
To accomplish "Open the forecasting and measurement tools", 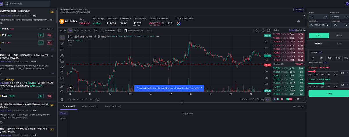I will pyautogui.click(x=62, y=61).
